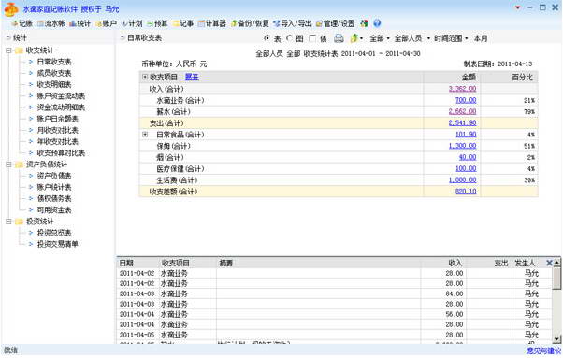The image size is (563, 358).
Task: Open 意见与建议 feedback link in status bar
Action: pos(544,351)
